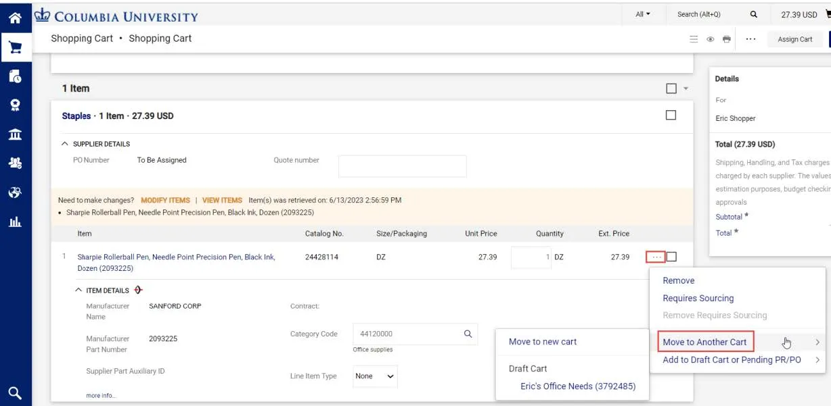Check the 1 Item select-all checkbox
Viewport: 831px width, 406px height.
(671, 88)
